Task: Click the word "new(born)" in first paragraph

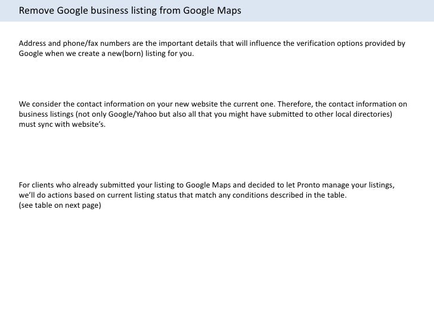Action: click(x=125, y=54)
